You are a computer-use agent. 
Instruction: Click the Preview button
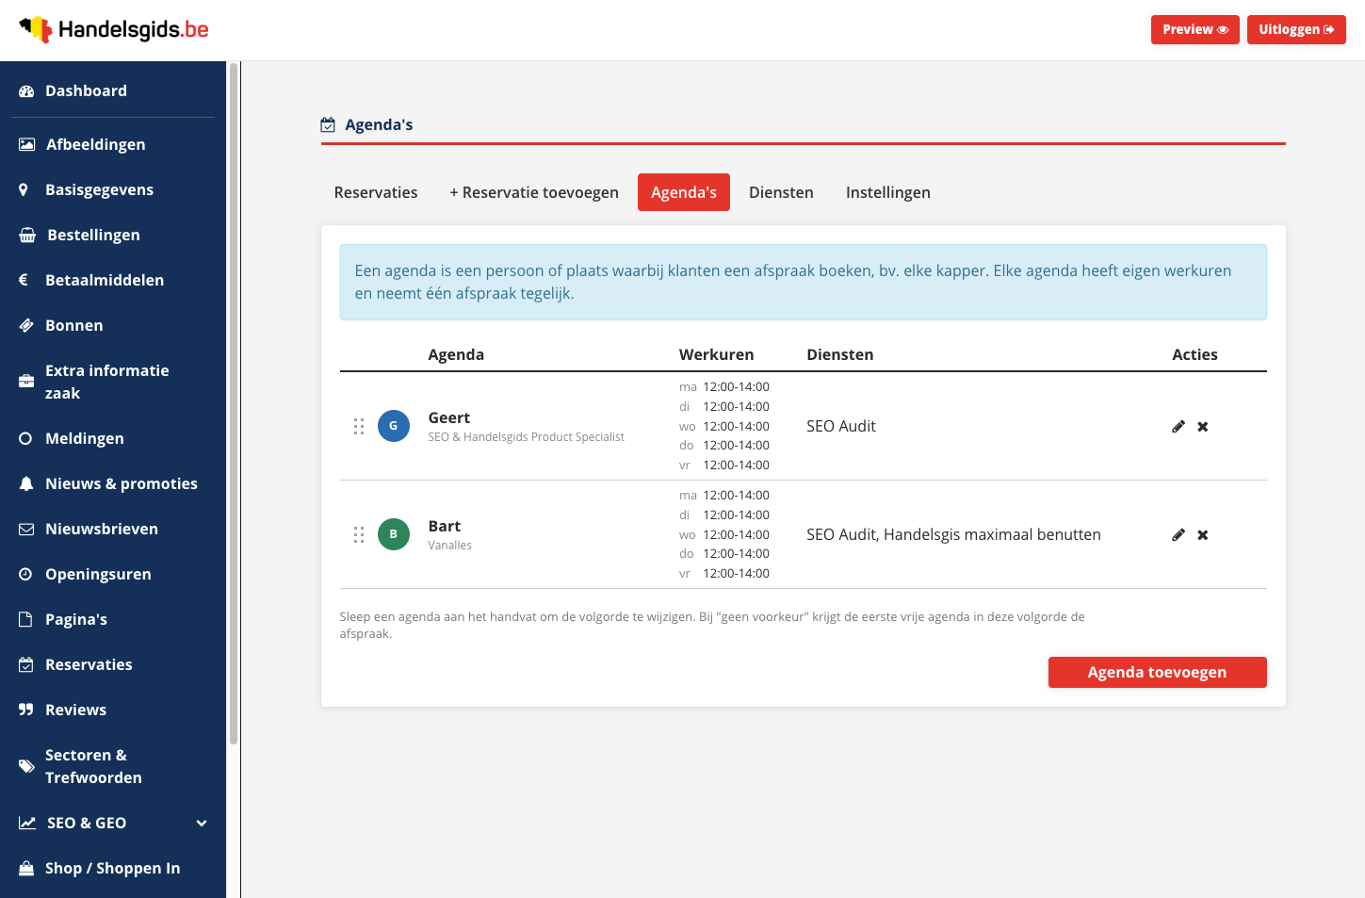[x=1195, y=29]
